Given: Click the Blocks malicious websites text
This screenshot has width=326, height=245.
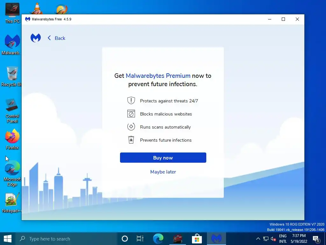Looking at the screenshot, I should [x=166, y=114].
